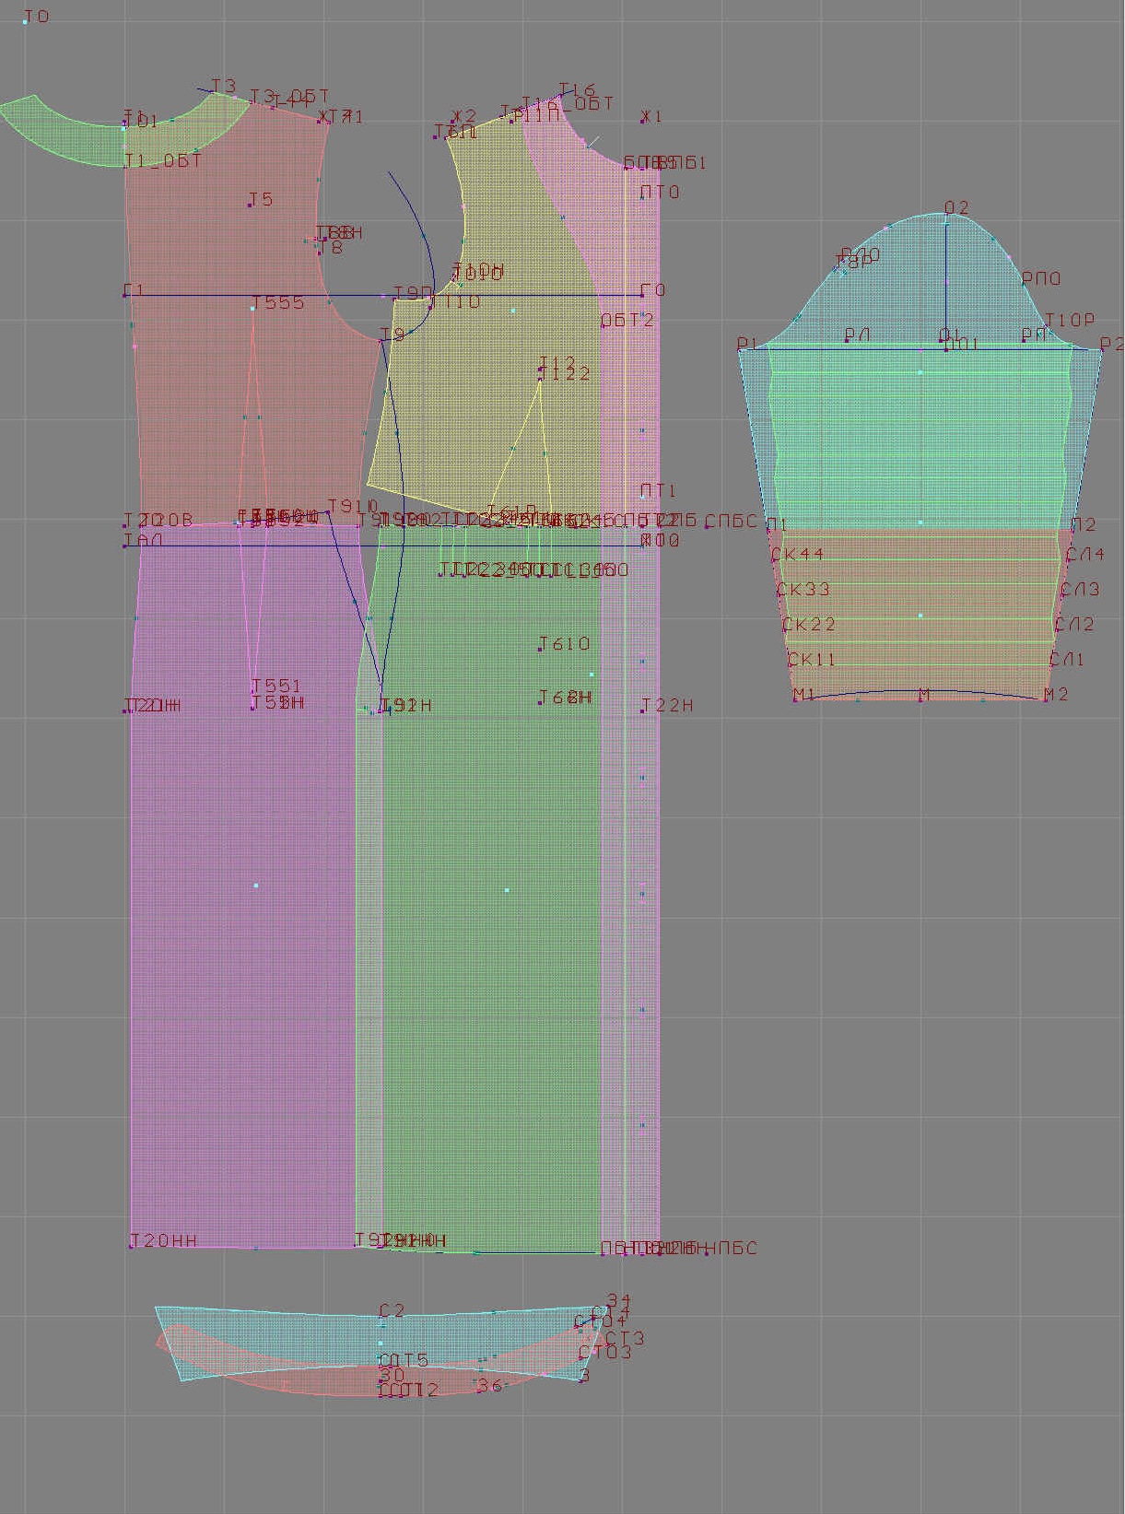Click the T22H point on the front edge
The image size is (1125, 1514).
click(x=643, y=710)
